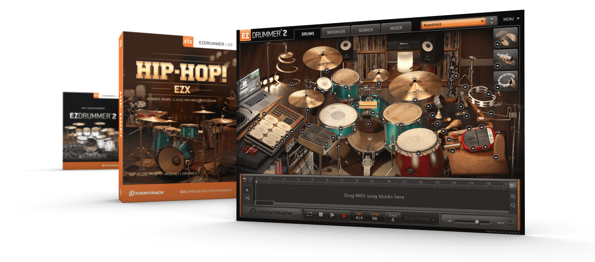Click the Tempo 98 field

375,216
